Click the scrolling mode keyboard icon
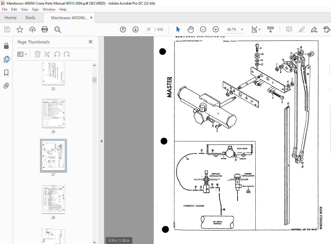 (x=271, y=29)
